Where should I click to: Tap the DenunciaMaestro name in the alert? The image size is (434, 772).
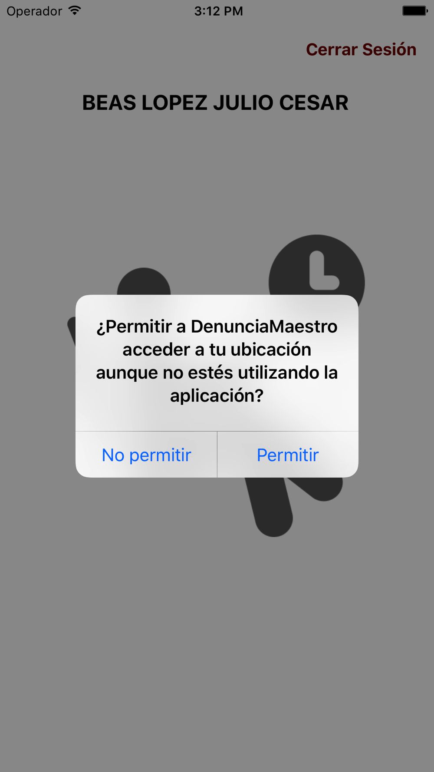264,327
